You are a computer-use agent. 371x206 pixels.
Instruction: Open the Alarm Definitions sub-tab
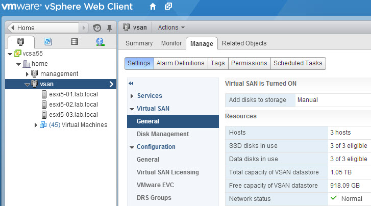(181, 63)
